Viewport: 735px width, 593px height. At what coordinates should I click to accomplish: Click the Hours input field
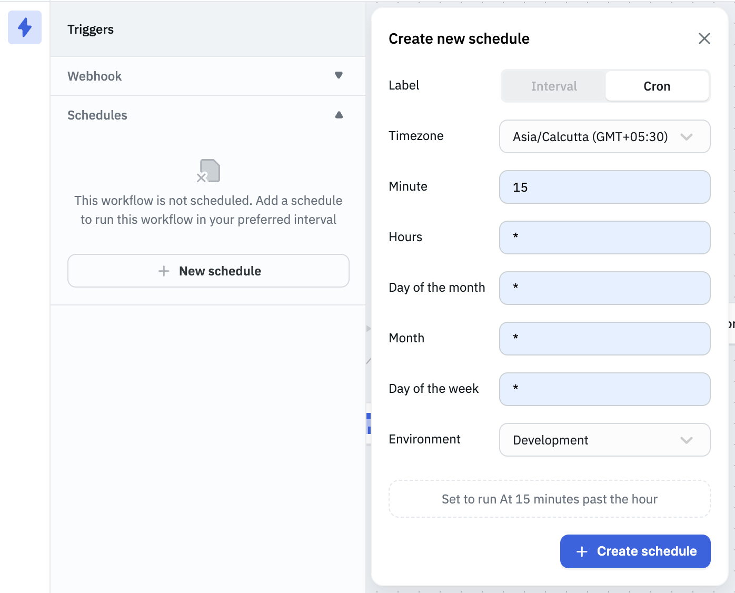[604, 238]
